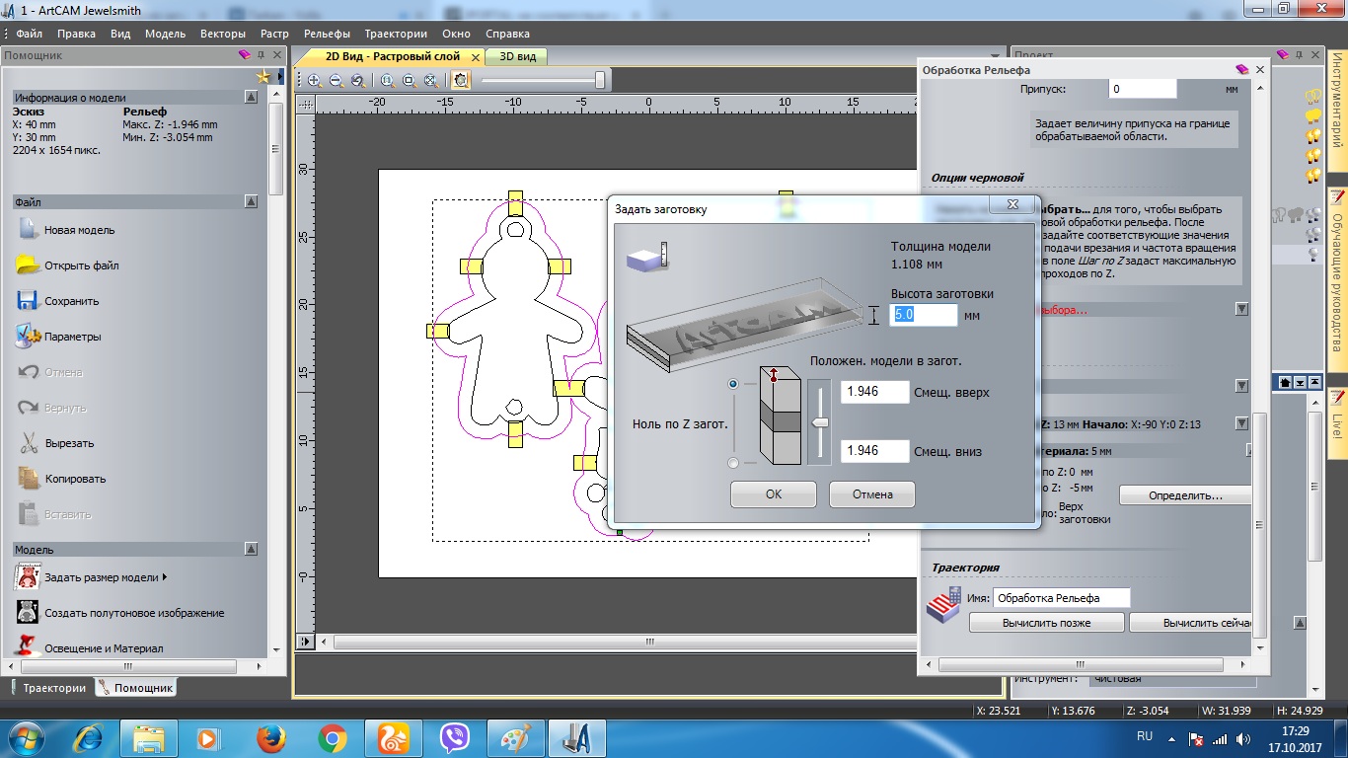Open Viber from the taskbar

click(454, 737)
